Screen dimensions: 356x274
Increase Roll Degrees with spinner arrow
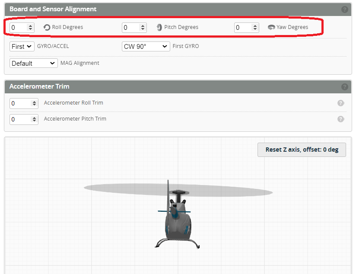[x=30, y=25]
